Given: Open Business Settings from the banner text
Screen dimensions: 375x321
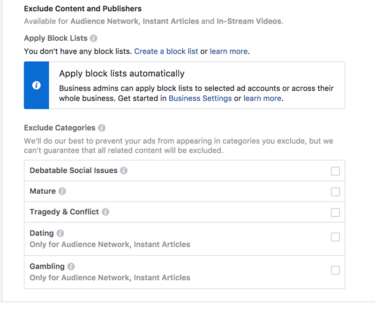Looking at the screenshot, I should 201,98.
